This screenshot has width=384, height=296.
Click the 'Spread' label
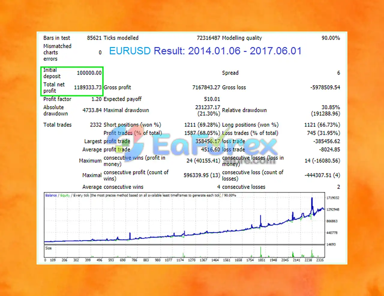point(230,73)
